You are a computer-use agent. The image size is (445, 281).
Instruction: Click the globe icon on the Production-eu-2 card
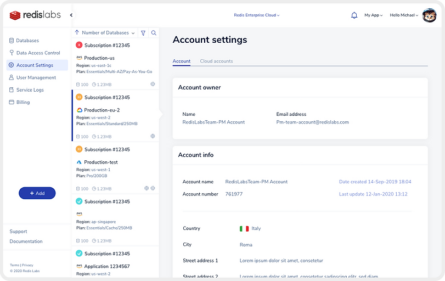coord(153,136)
